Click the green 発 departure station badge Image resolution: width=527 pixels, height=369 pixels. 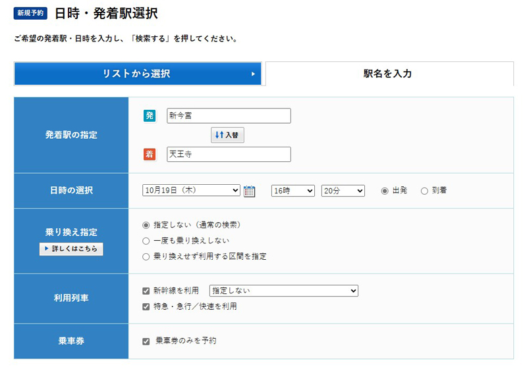coord(150,116)
